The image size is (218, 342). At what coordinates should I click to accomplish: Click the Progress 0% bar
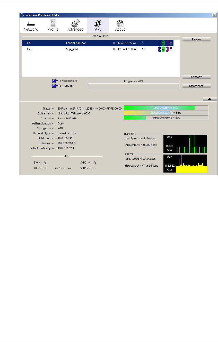point(134,81)
